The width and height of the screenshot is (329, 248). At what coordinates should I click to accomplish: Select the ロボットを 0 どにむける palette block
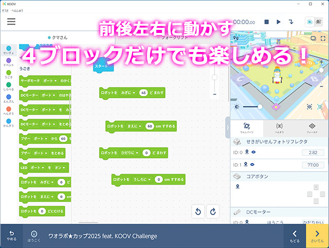[x=42, y=211]
